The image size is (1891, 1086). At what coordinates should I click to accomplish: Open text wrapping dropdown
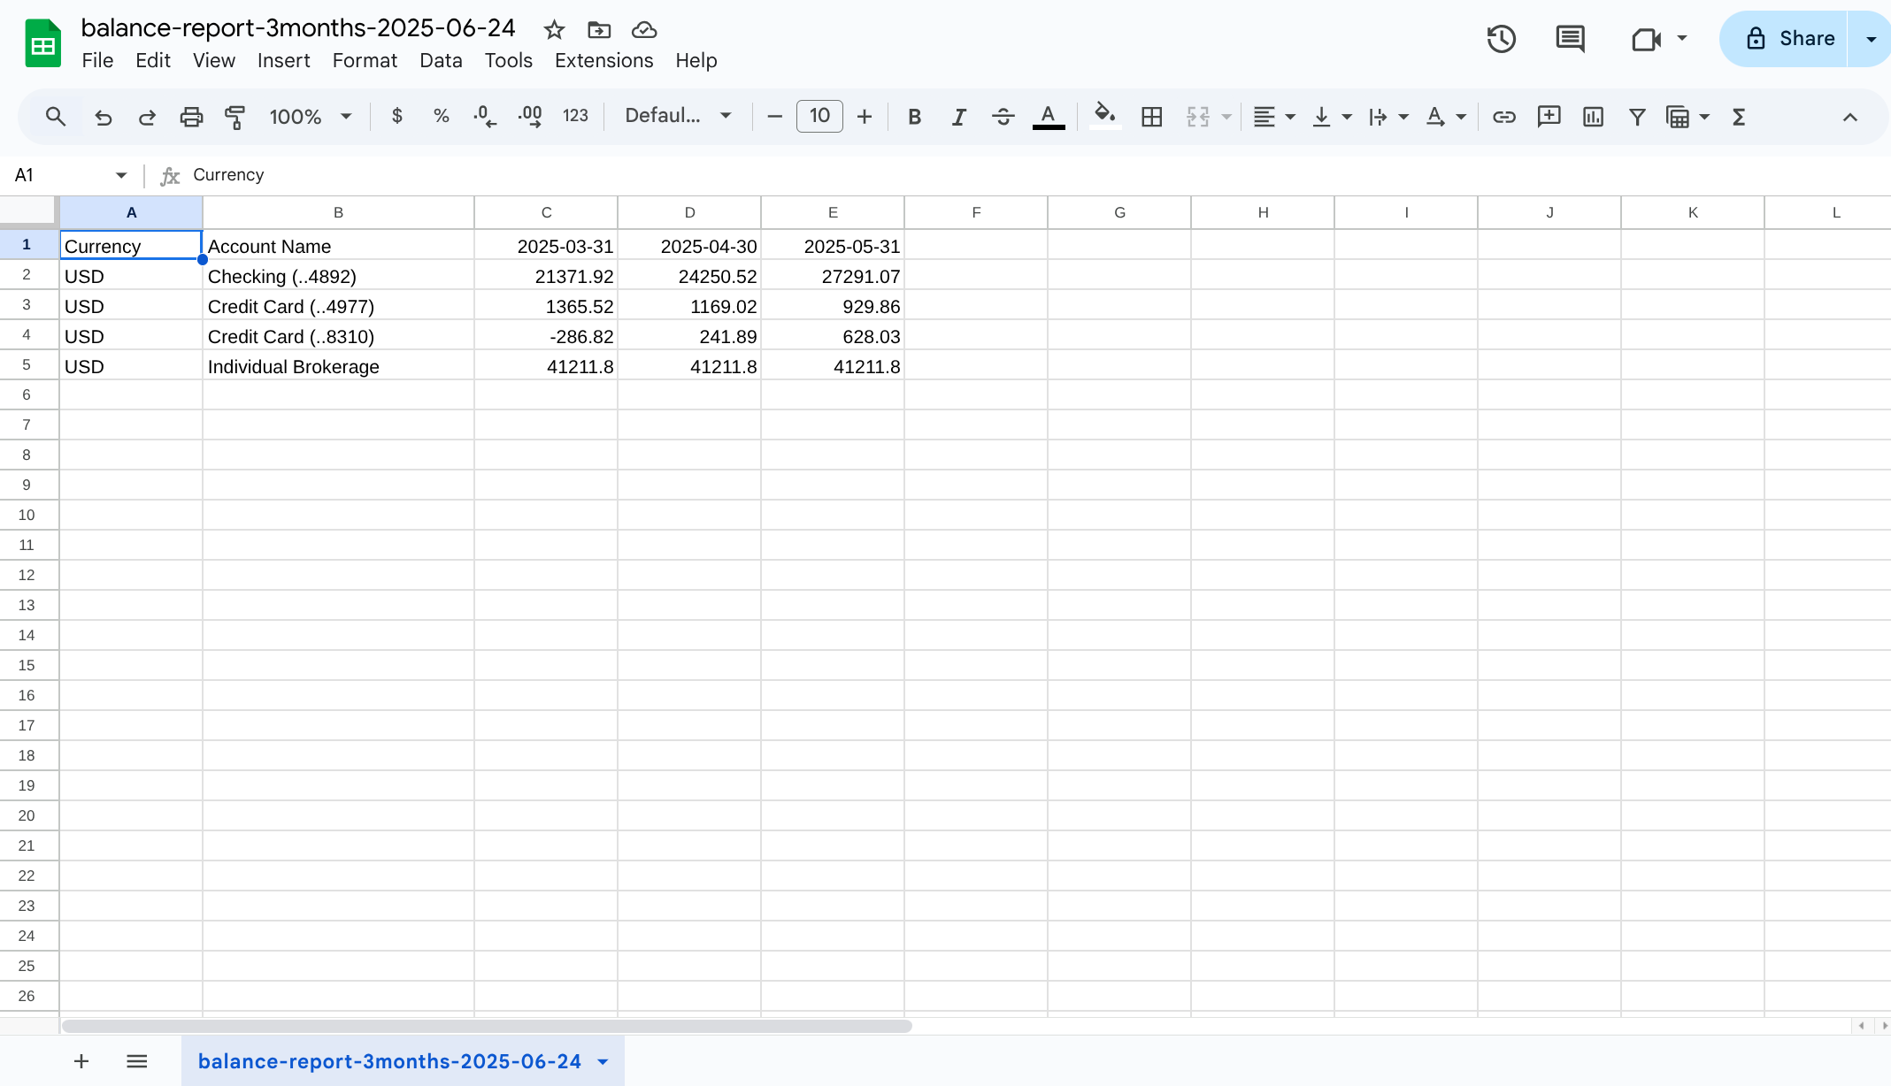[x=1388, y=117]
